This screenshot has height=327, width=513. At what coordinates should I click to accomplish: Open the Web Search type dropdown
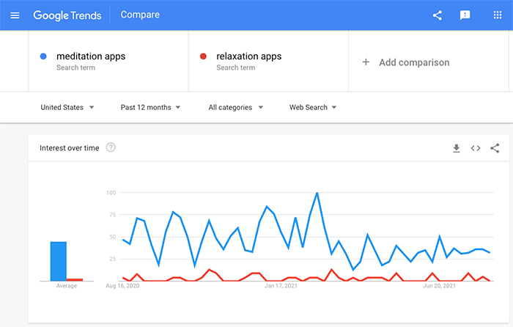tap(313, 107)
